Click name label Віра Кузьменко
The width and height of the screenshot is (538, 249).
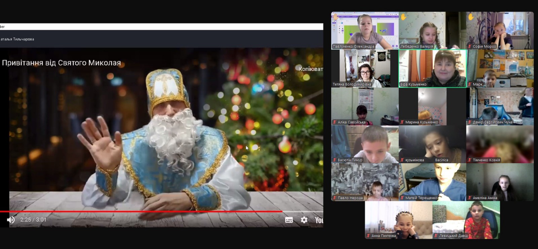[413, 85]
